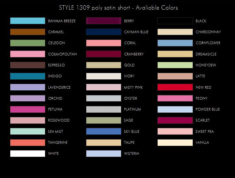The image size is (235, 178).
Task: Click the "POWDER BLUE" label text
Action: [208, 109]
